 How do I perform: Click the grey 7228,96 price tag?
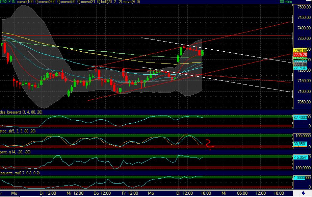tap(300, 65)
